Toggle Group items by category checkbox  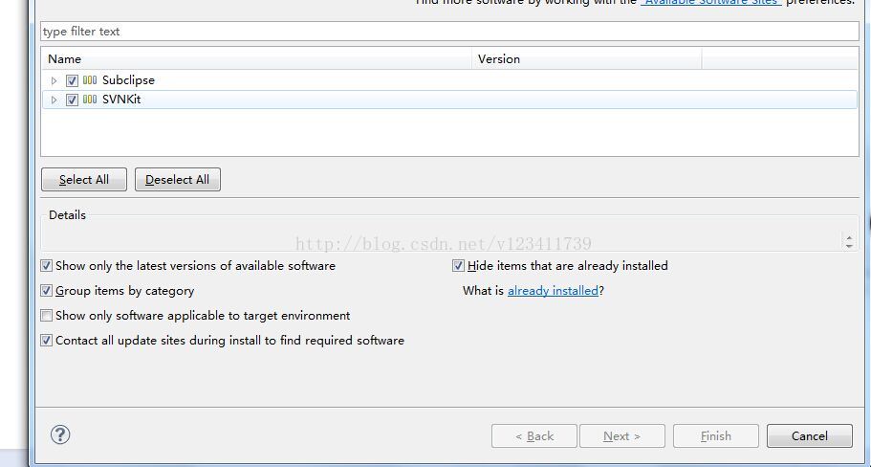coord(46,291)
